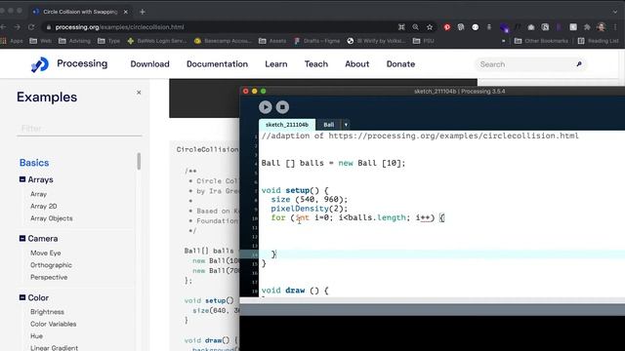Open the Teach page
The height and width of the screenshot is (351, 625).
(x=316, y=64)
